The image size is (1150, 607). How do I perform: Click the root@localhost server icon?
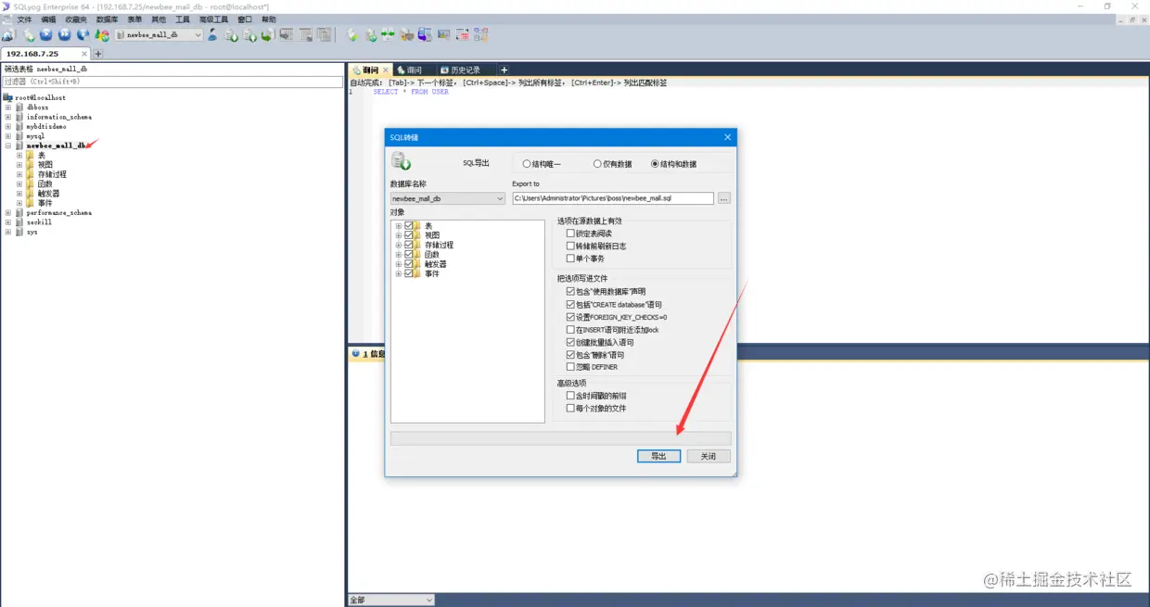pos(8,97)
